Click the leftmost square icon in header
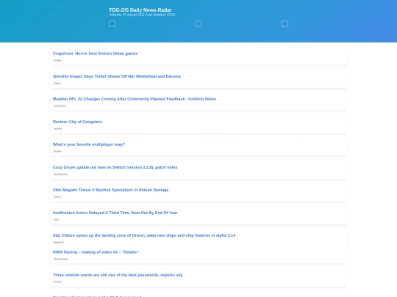This screenshot has height=297, width=397. (x=112, y=24)
